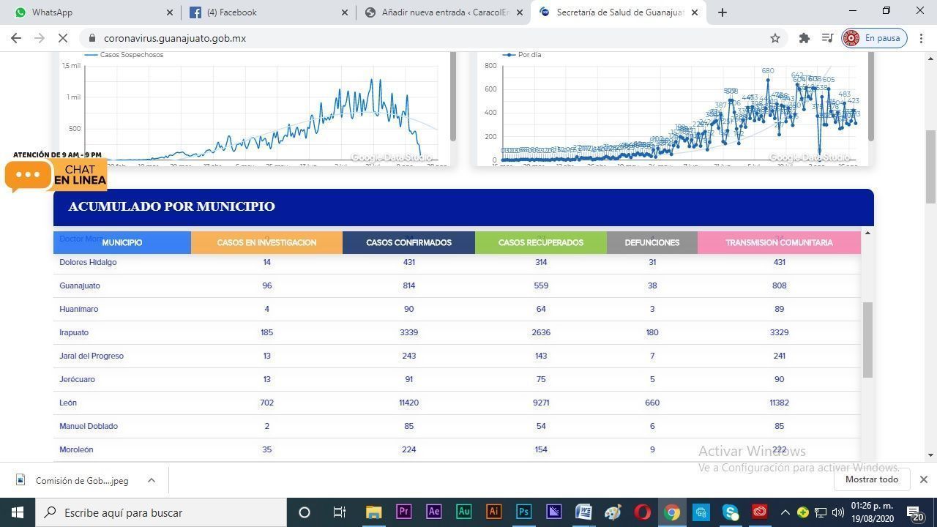937x527 pixels.
Task: Stop loading the page
Action: tap(63, 38)
